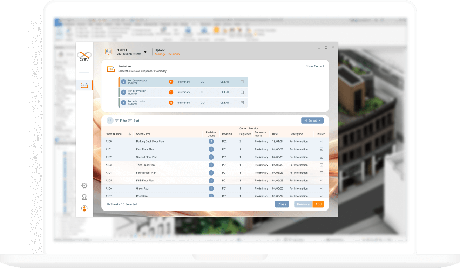Click sheet number A103
The height and width of the screenshot is (268, 460).
pyautogui.click(x=109, y=165)
